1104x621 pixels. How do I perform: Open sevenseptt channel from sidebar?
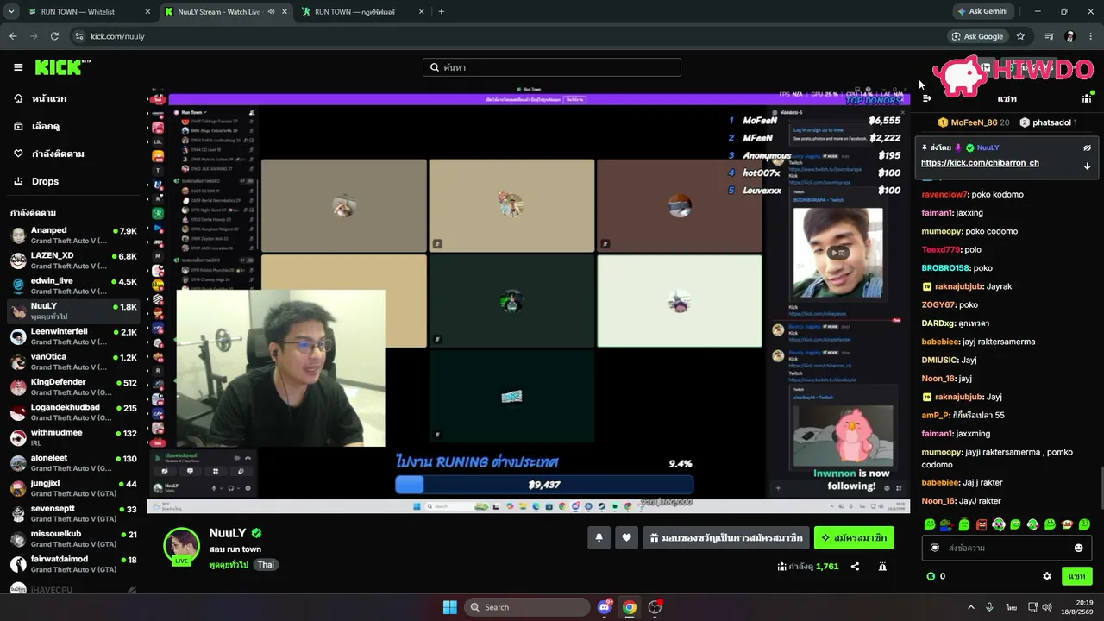coord(73,513)
